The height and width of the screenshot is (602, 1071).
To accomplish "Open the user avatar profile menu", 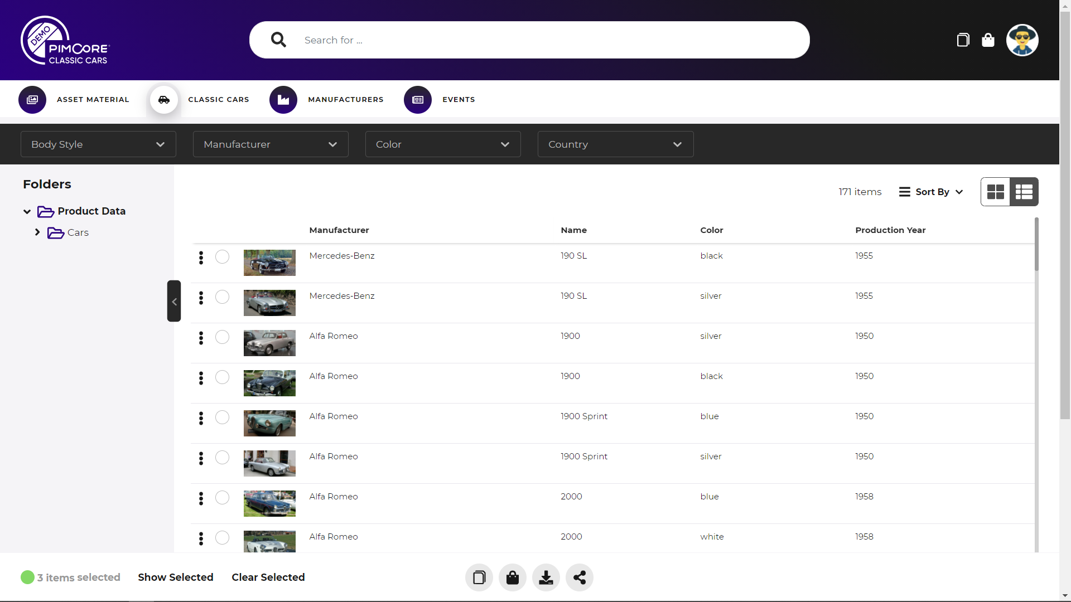I will [1022, 40].
